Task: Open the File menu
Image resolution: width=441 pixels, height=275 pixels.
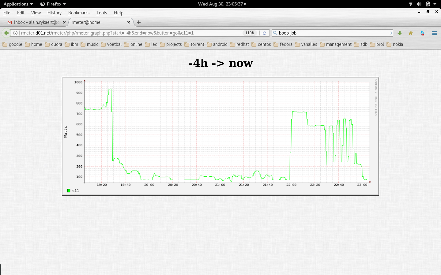Action: tap(7, 13)
